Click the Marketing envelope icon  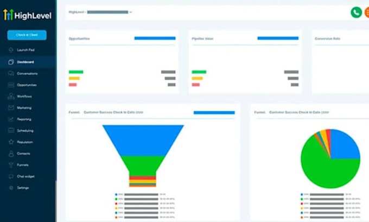pyautogui.click(x=11, y=108)
